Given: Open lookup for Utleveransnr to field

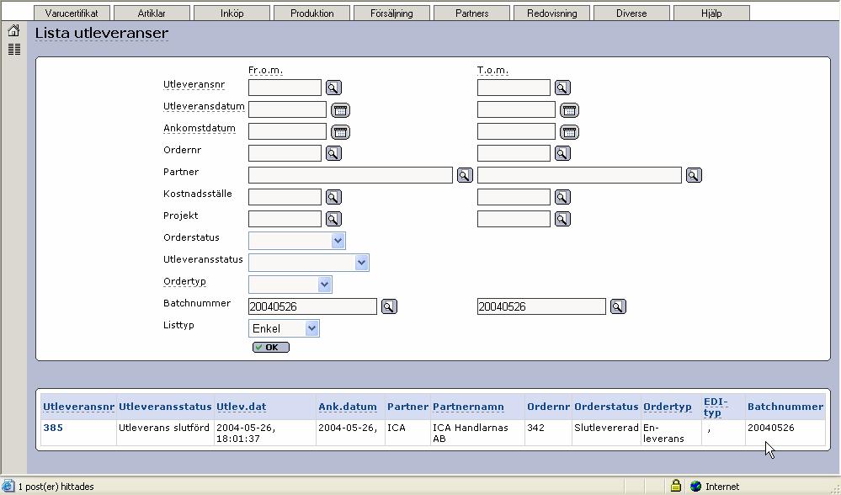Looking at the screenshot, I should [562, 88].
